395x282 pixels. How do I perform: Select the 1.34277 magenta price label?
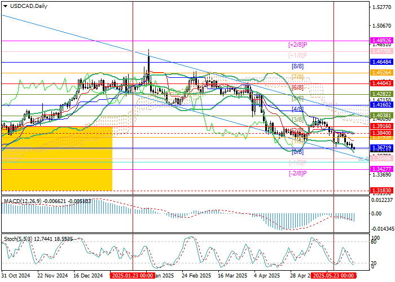(x=382, y=169)
